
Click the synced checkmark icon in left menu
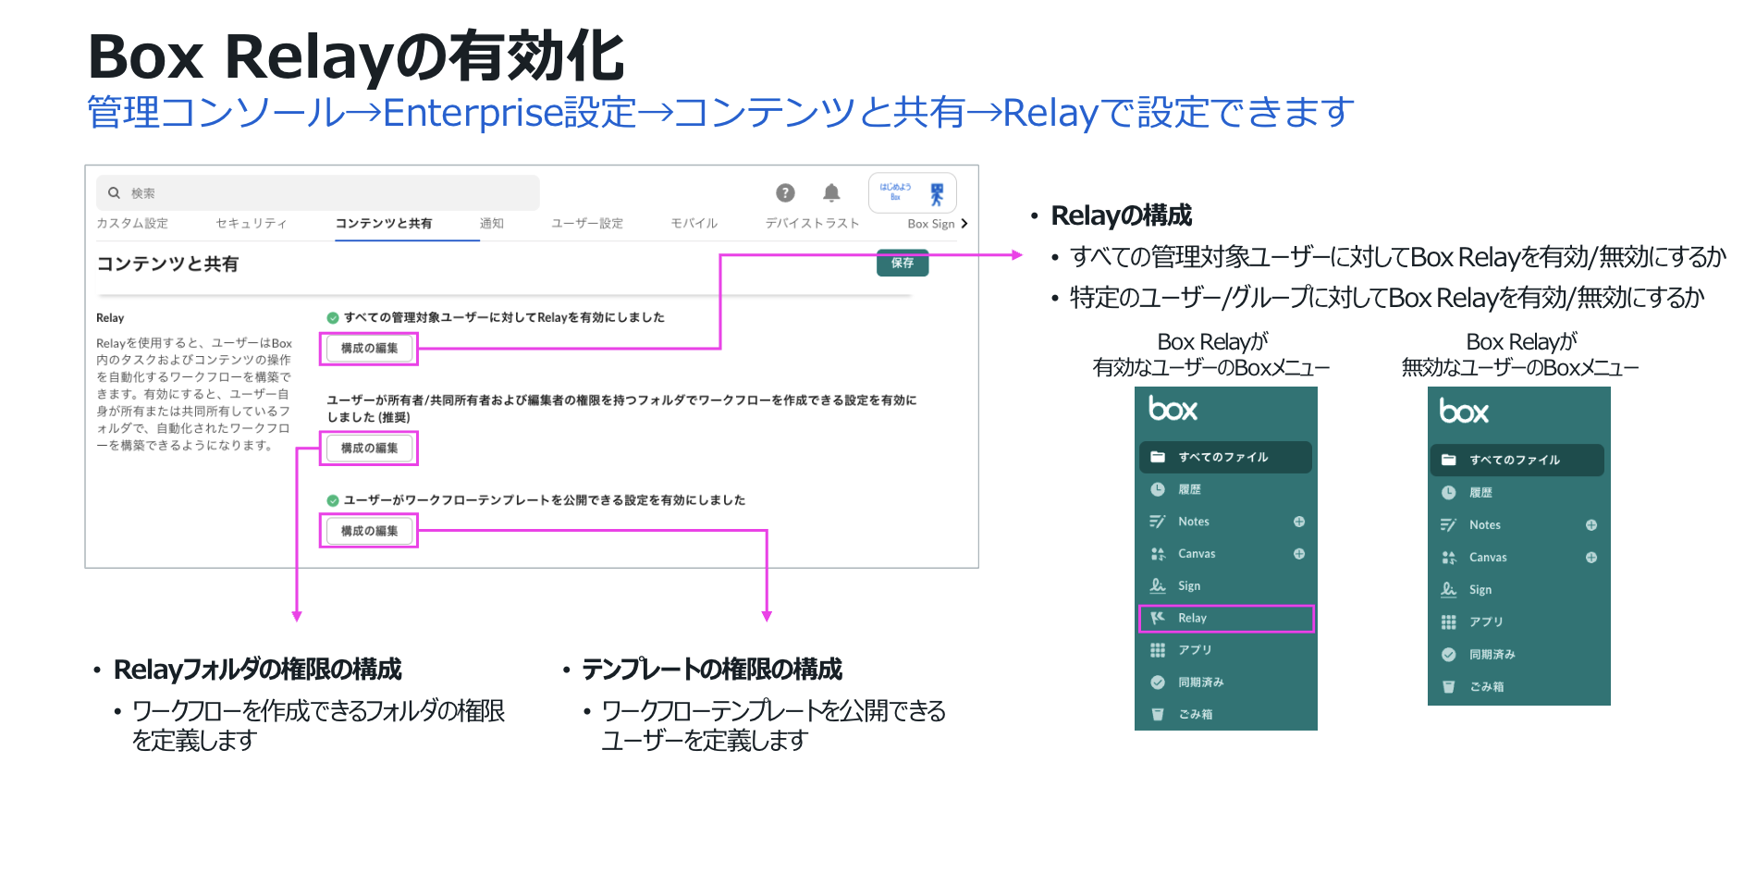coord(1157,682)
